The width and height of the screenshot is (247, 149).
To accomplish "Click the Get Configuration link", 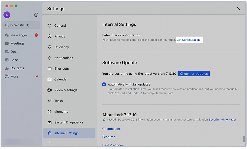I will (188, 40).
